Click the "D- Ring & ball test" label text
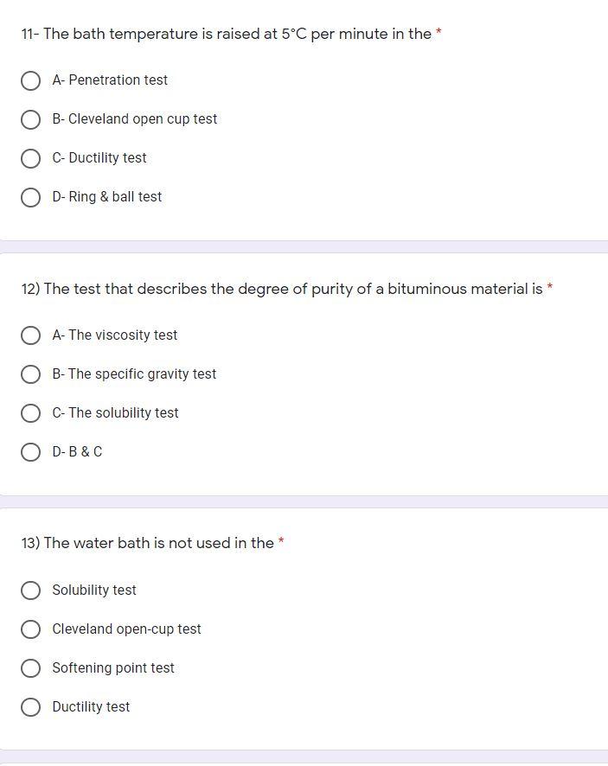This screenshot has width=608, height=766. pyautogui.click(x=106, y=197)
